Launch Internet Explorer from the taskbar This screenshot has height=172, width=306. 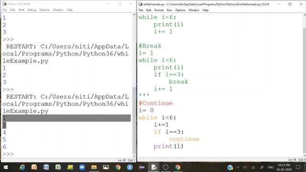pyautogui.click(x=22, y=167)
